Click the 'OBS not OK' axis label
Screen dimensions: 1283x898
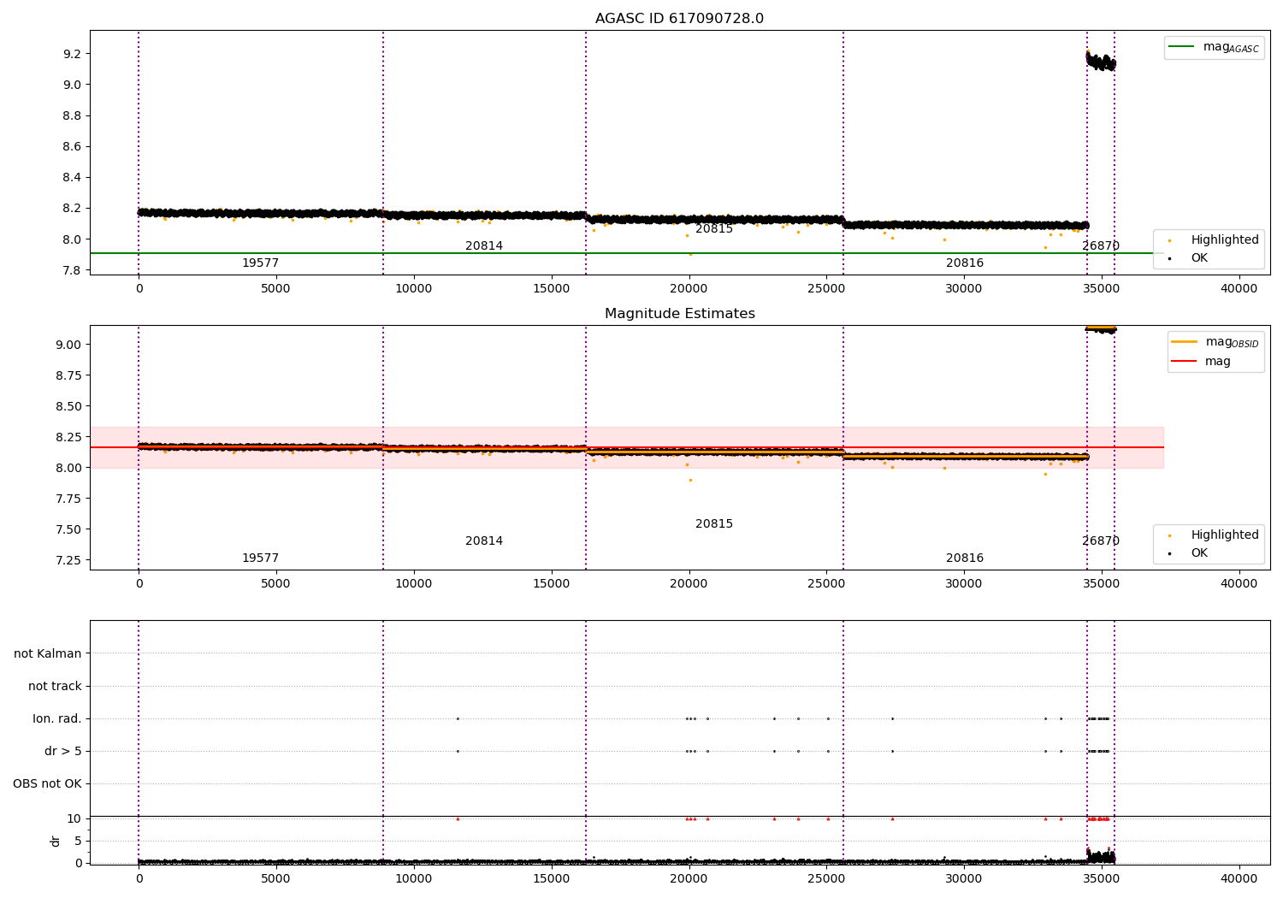47,784
